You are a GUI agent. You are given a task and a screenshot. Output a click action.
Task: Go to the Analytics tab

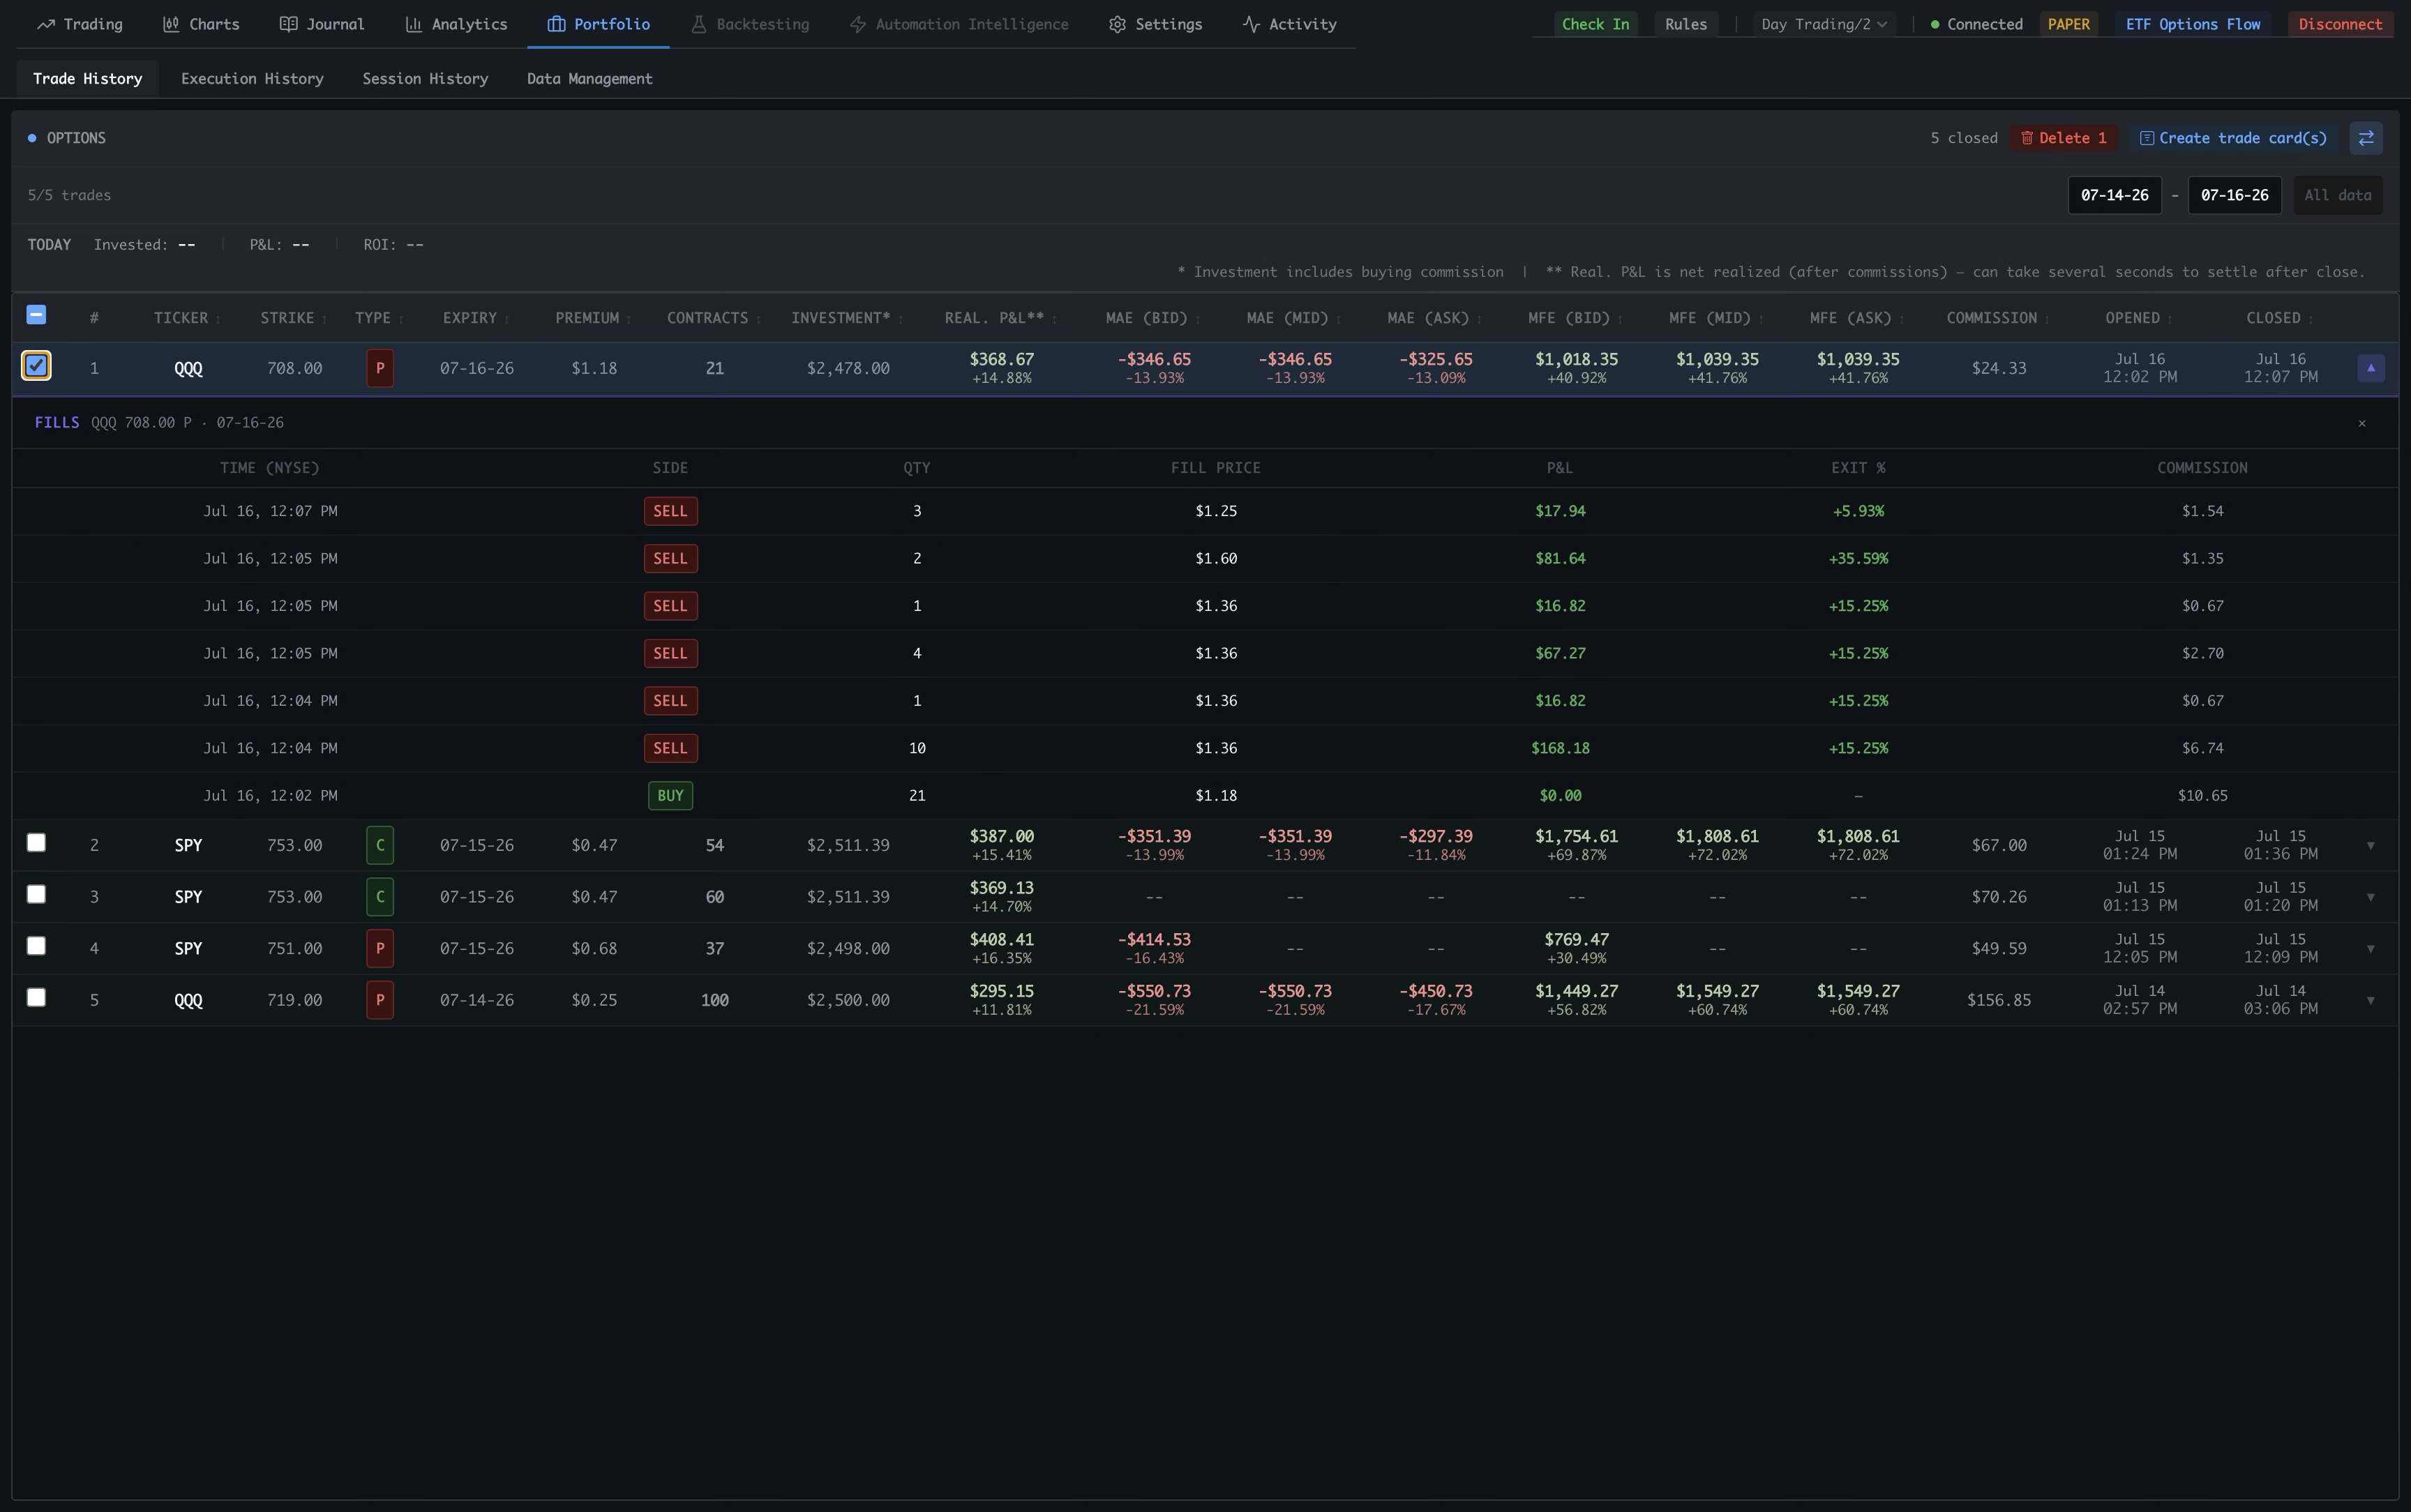click(x=456, y=24)
